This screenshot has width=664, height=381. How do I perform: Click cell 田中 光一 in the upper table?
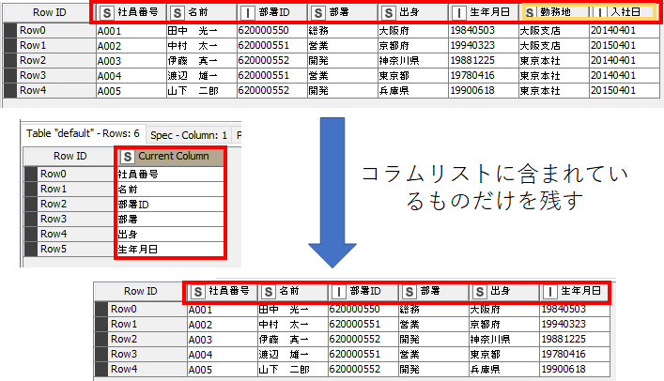pyautogui.click(x=202, y=31)
